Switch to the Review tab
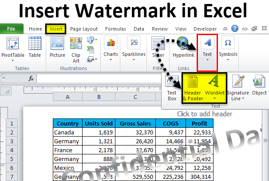 click(x=160, y=29)
